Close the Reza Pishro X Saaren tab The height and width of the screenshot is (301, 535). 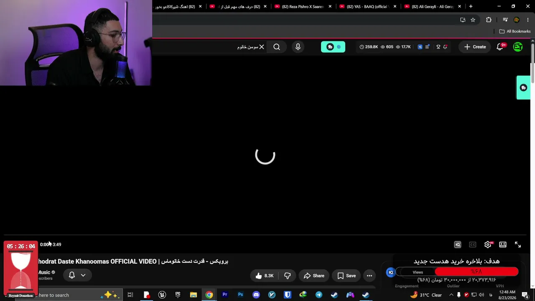(x=330, y=7)
